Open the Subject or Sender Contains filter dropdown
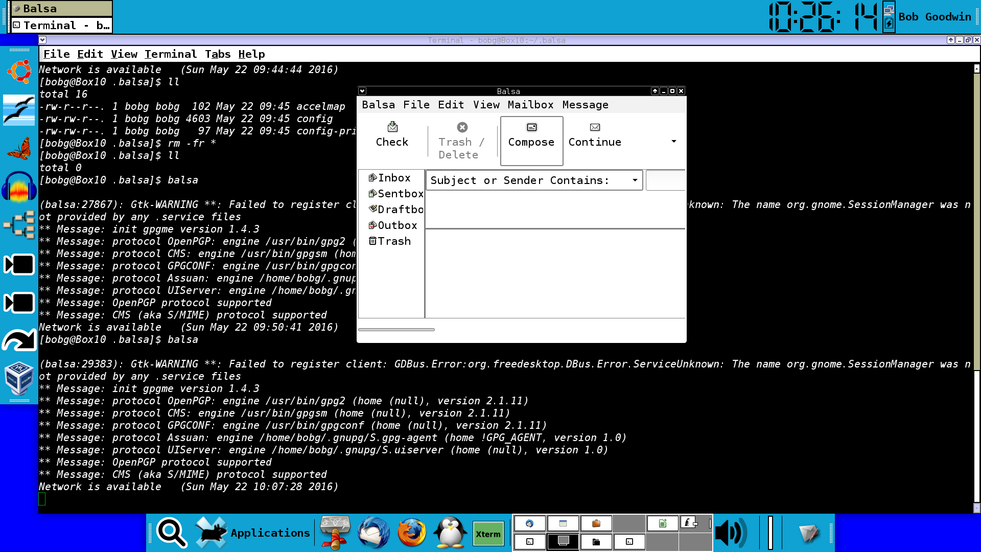Screen dimensions: 981x552 (x=534, y=180)
